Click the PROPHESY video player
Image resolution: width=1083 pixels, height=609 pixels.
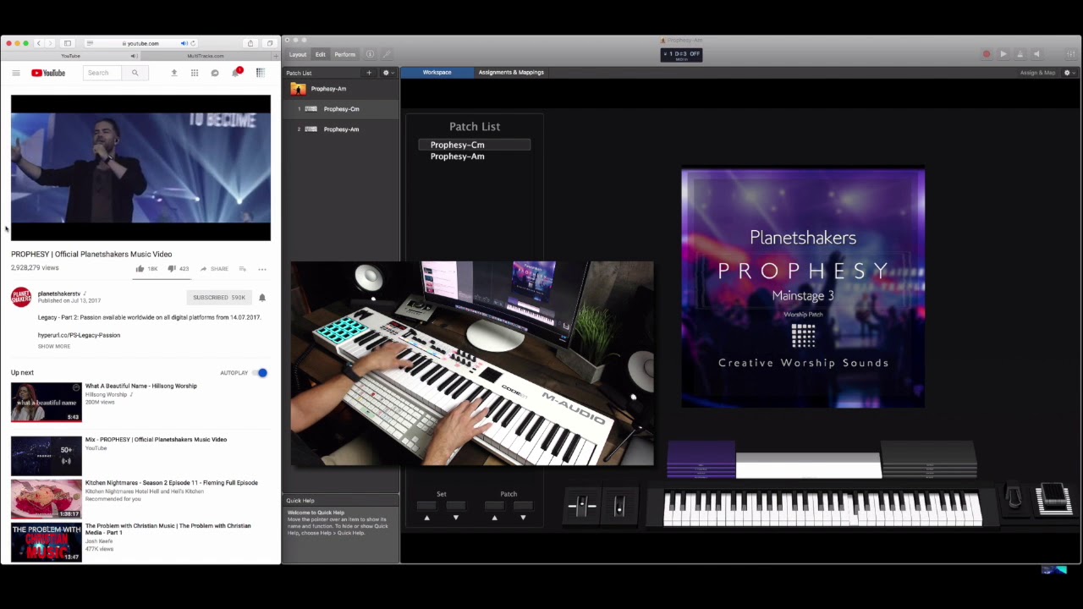coord(140,167)
